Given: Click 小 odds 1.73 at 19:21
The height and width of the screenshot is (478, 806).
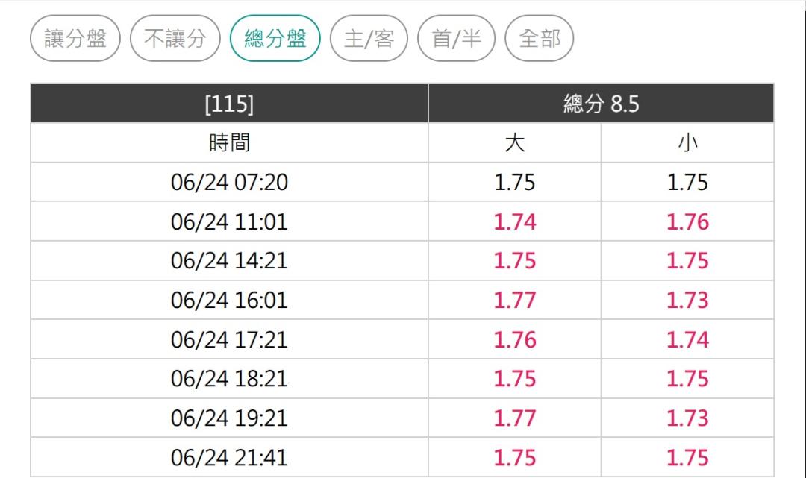Looking at the screenshot, I should 688,418.
